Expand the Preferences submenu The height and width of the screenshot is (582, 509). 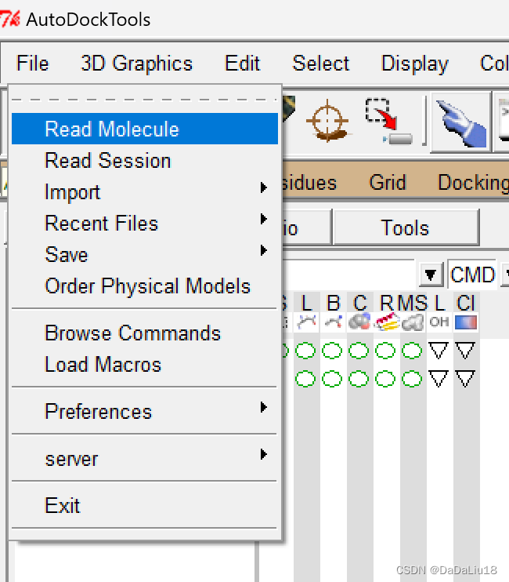click(144, 411)
